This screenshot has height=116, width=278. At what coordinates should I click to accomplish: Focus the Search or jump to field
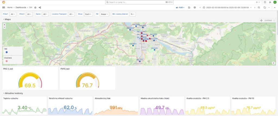coord(139,2)
